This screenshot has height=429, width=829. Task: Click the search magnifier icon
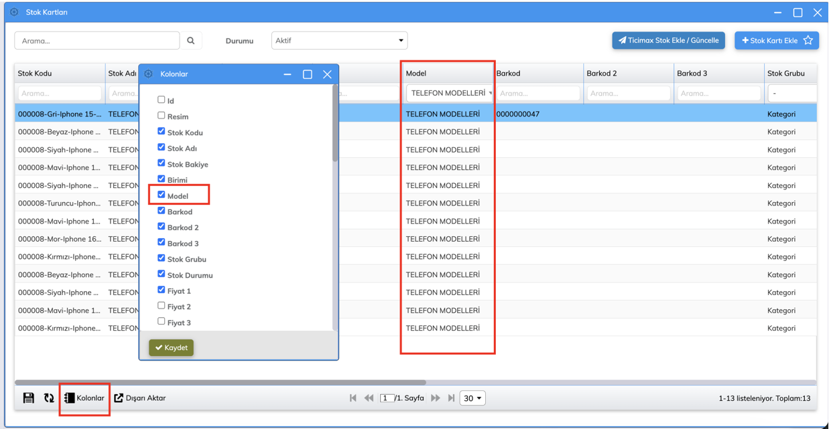[x=191, y=41]
